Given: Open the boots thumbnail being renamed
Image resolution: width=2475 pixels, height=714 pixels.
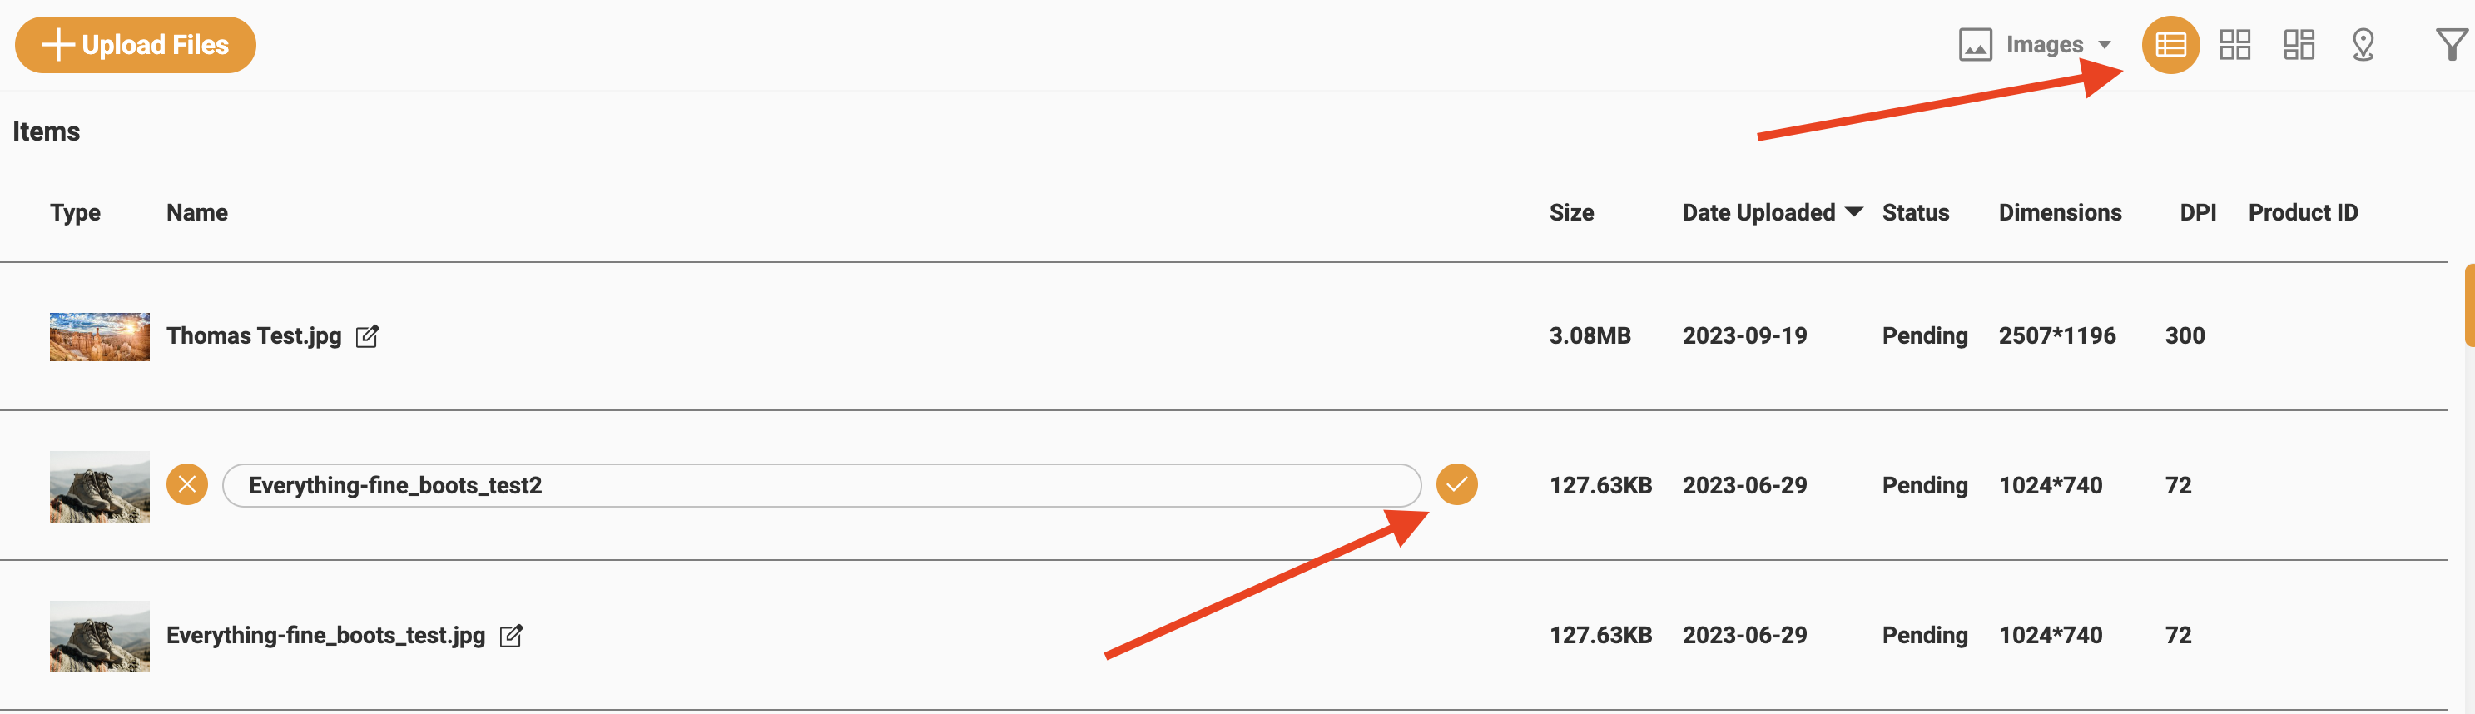Looking at the screenshot, I should 99,486.
